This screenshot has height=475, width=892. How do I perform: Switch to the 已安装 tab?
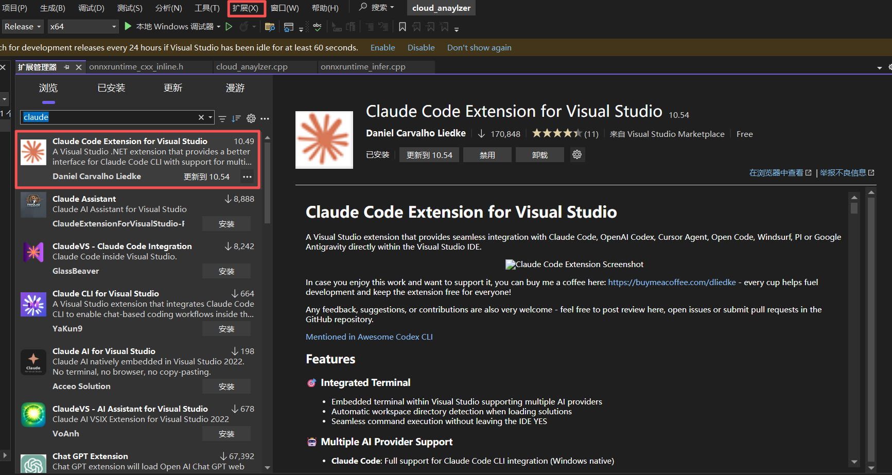pos(112,88)
